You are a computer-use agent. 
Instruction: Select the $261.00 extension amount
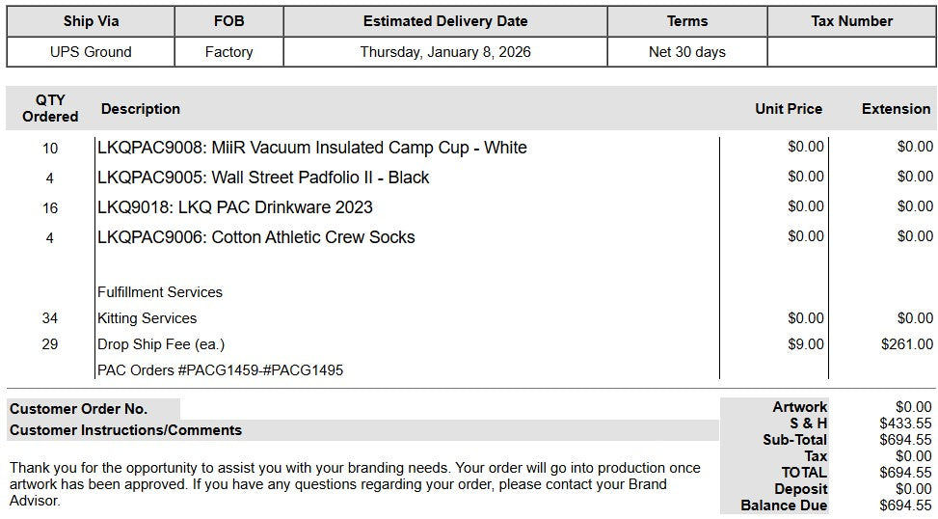click(906, 344)
